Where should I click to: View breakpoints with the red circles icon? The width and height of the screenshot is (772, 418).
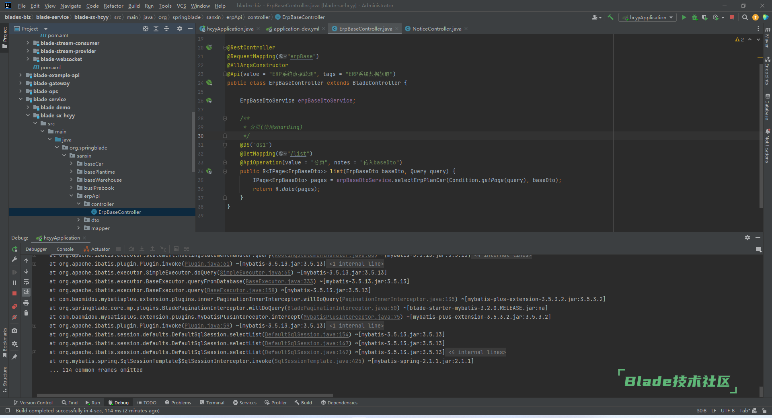[x=14, y=307]
